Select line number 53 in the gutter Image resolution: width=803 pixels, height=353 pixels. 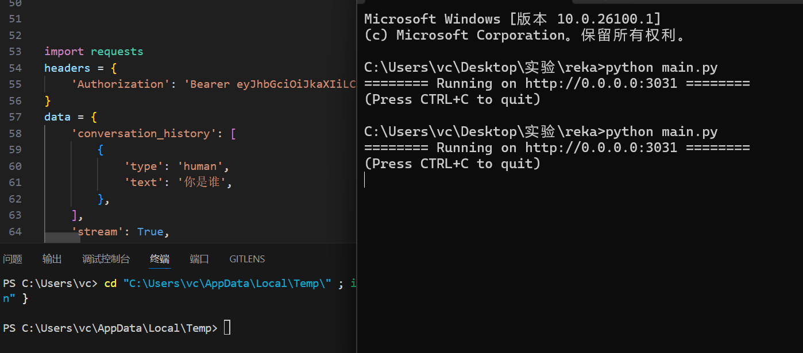click(x=15, y=52)
